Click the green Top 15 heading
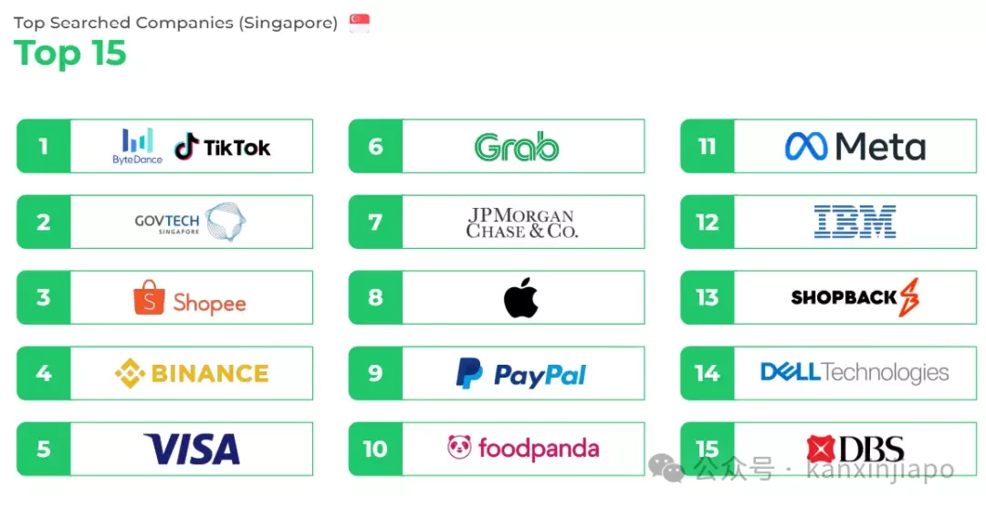986x508 pixels. 69,53
